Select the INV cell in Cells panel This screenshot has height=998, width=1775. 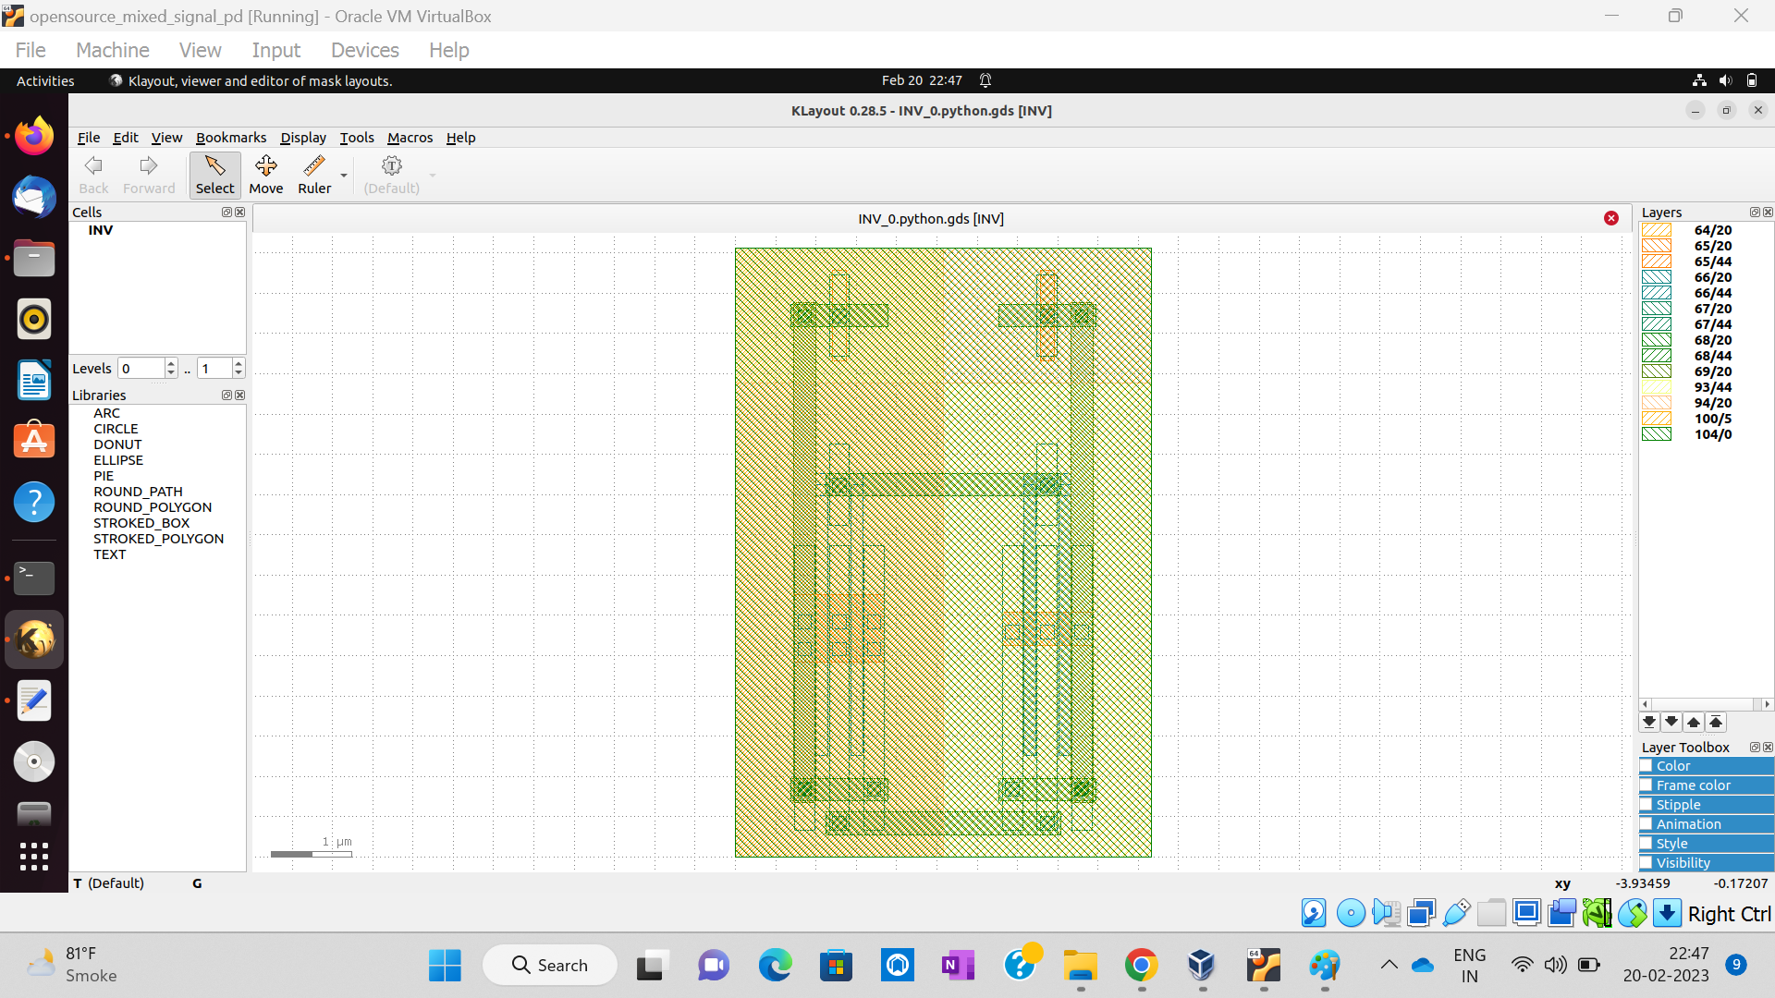(x=101, y=230)
